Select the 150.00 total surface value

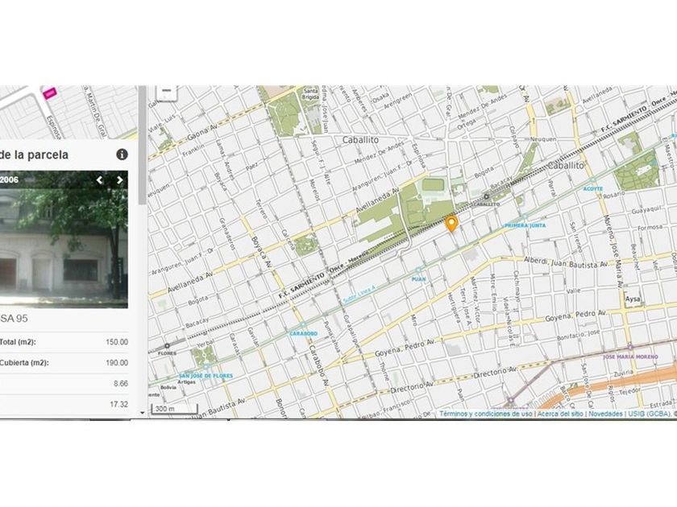tap(117, 342)
